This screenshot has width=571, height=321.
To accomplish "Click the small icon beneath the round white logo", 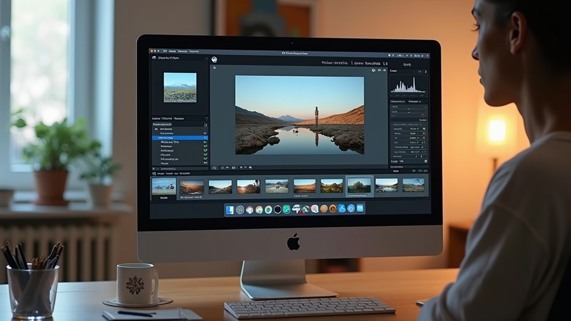I will pyautogui.click(x=215, y=67).
